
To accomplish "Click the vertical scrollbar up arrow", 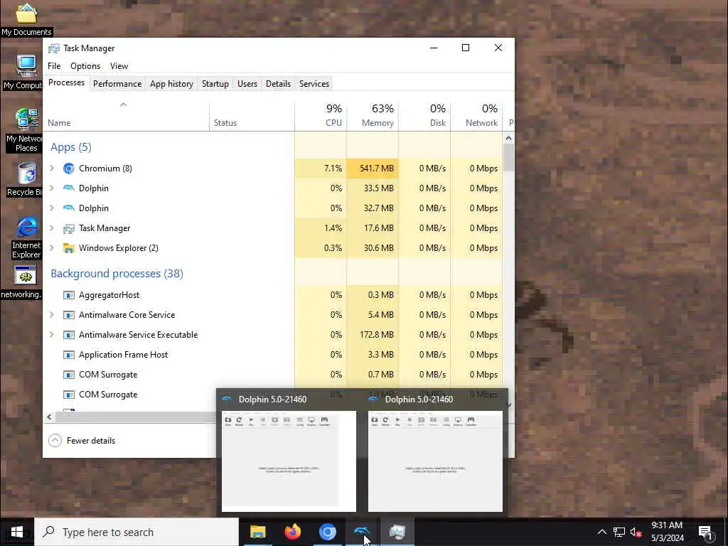I will click(x=508, y=139).
